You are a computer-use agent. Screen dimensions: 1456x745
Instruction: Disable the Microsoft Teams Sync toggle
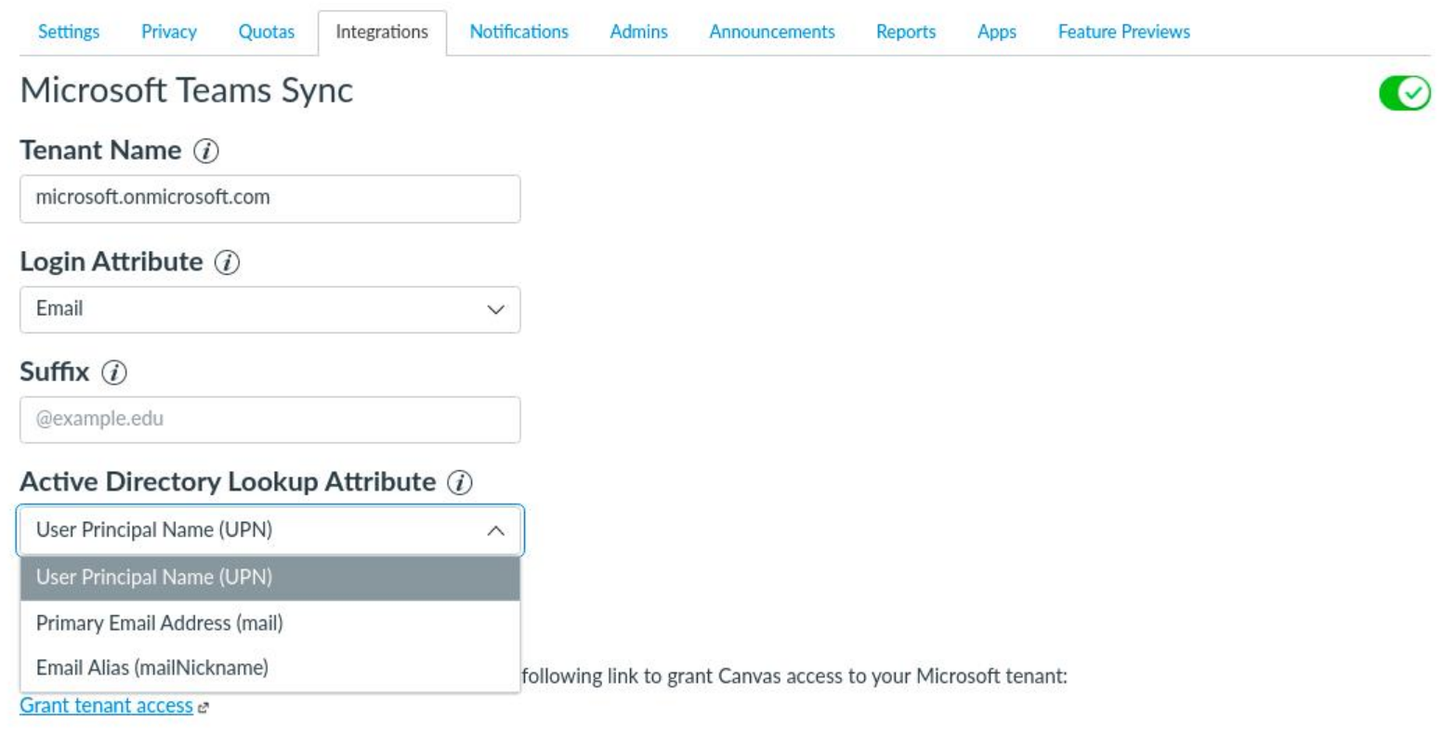click(x=1405, y=93)
